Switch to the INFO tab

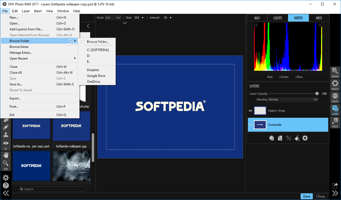319,18
